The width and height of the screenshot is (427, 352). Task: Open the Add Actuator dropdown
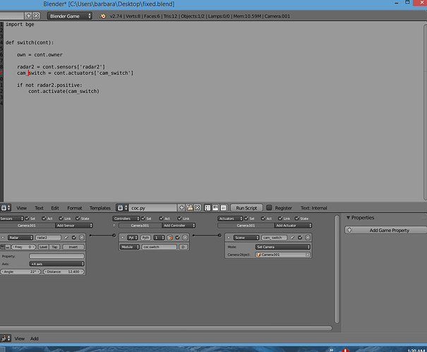293,226
